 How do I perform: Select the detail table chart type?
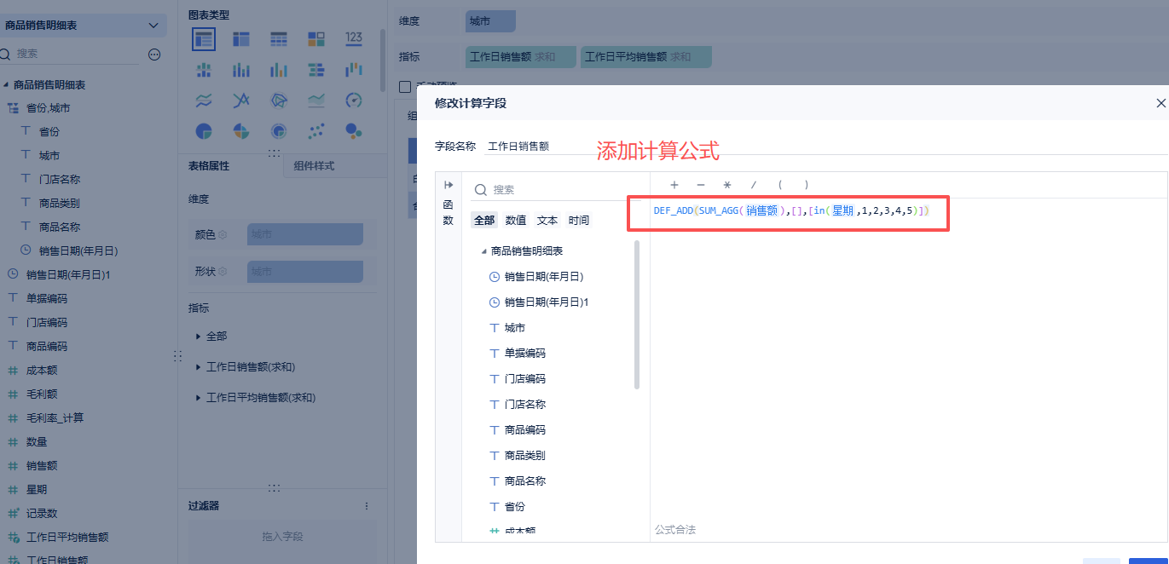click(279, 39)
